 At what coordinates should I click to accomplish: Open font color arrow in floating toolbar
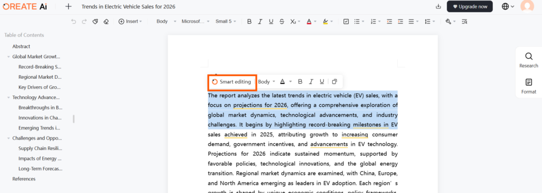(x=291, y=82)
